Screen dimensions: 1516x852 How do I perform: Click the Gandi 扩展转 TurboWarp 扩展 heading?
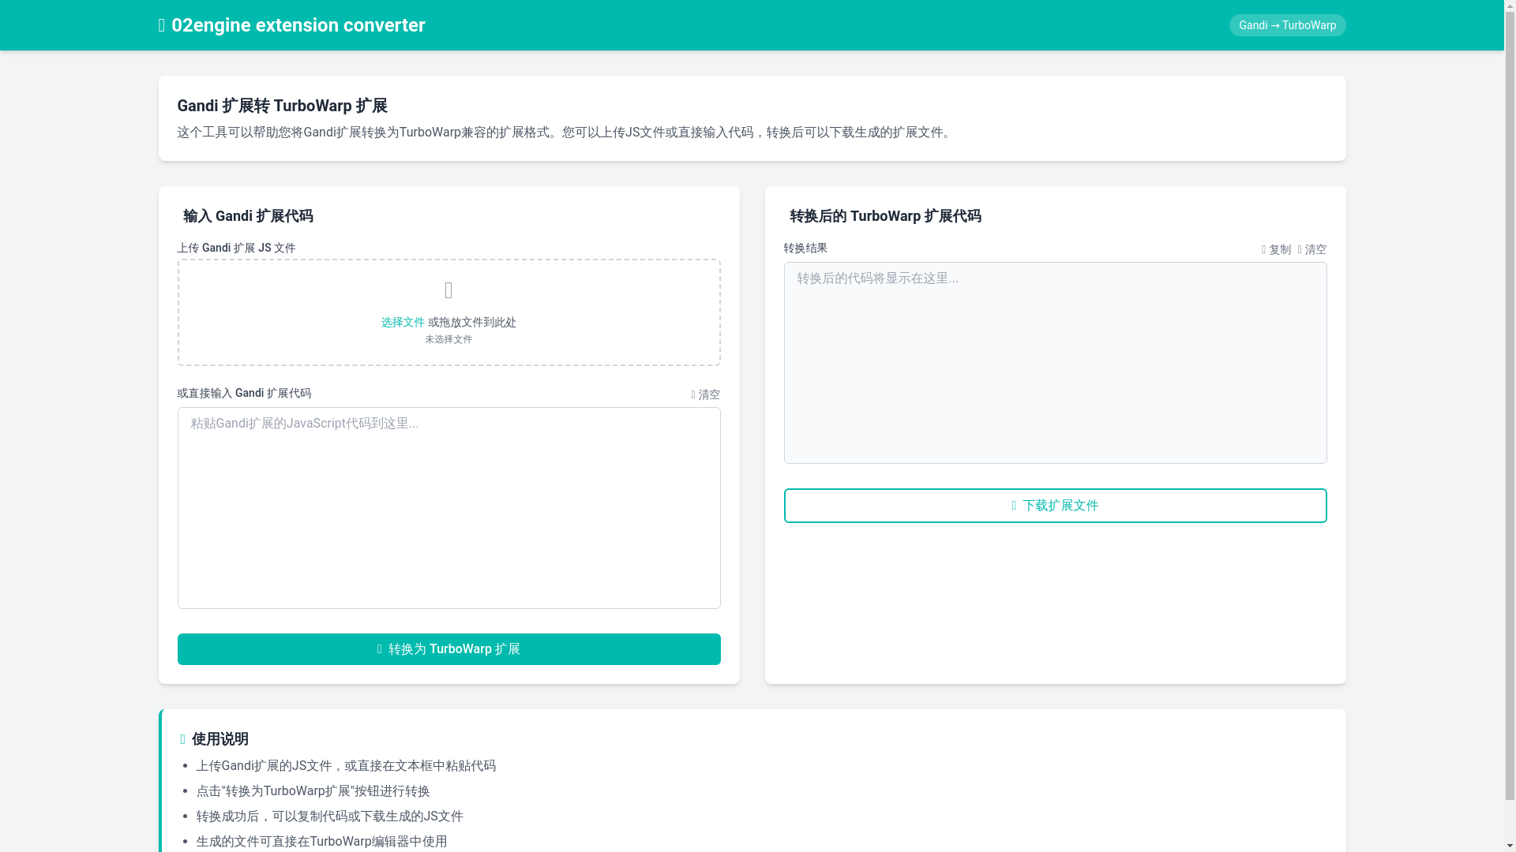point(282,106)
